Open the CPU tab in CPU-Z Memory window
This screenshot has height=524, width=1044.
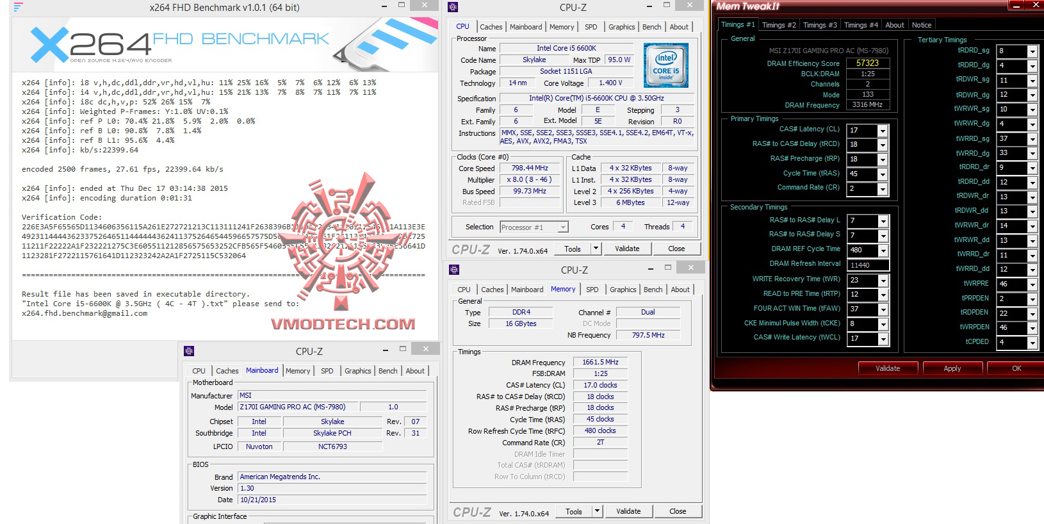(464, 290)
